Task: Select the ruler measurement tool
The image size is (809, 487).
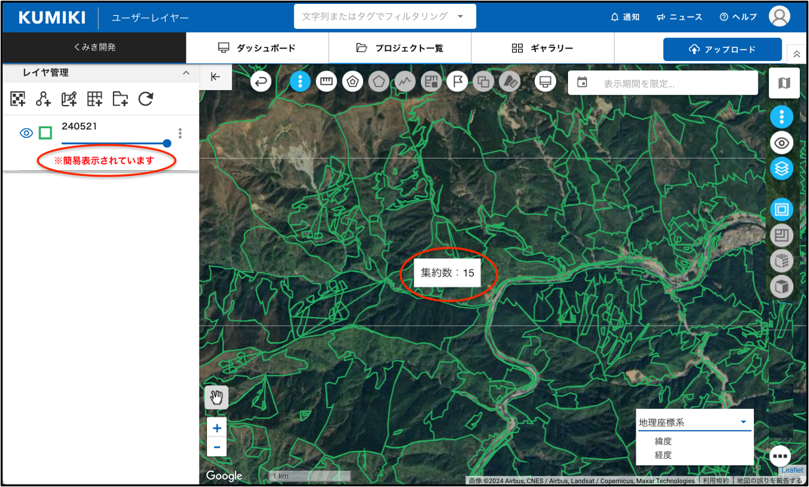Action: (x=326, y=82)
